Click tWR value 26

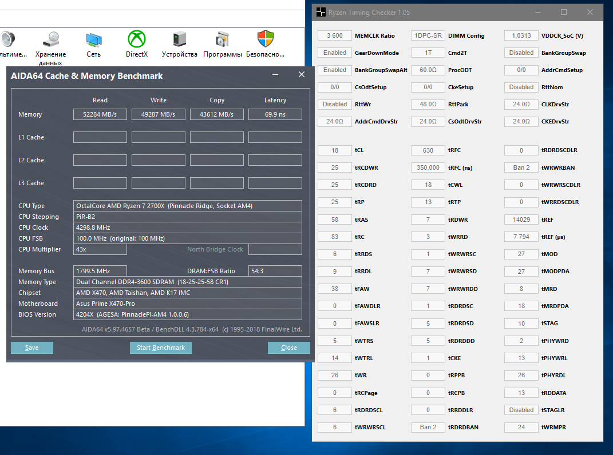(335, 375)
